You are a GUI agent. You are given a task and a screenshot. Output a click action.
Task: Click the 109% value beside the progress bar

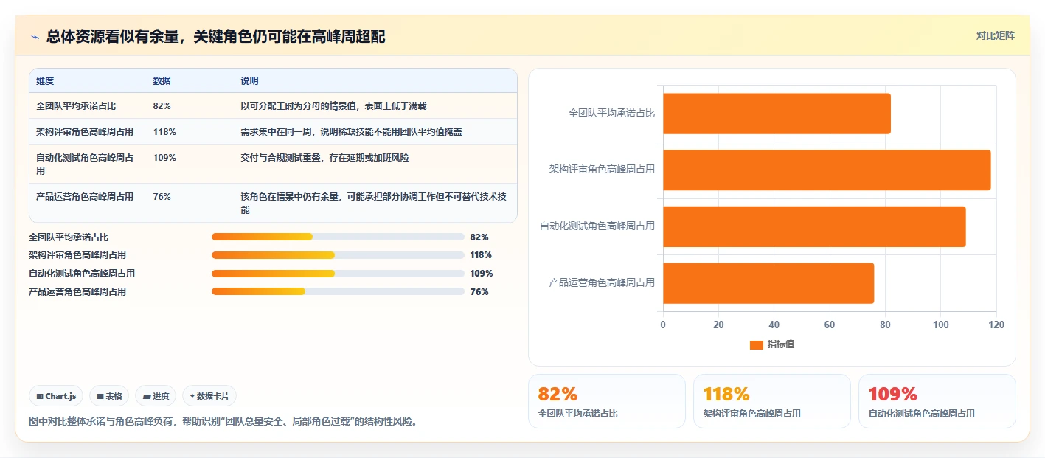pyautogui.click(x=481, y=274)
